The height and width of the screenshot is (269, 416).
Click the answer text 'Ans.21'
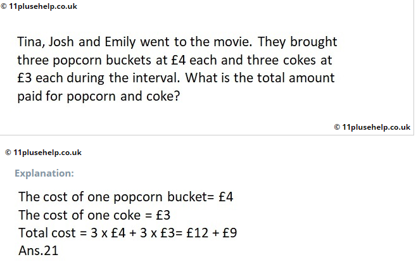39,251
